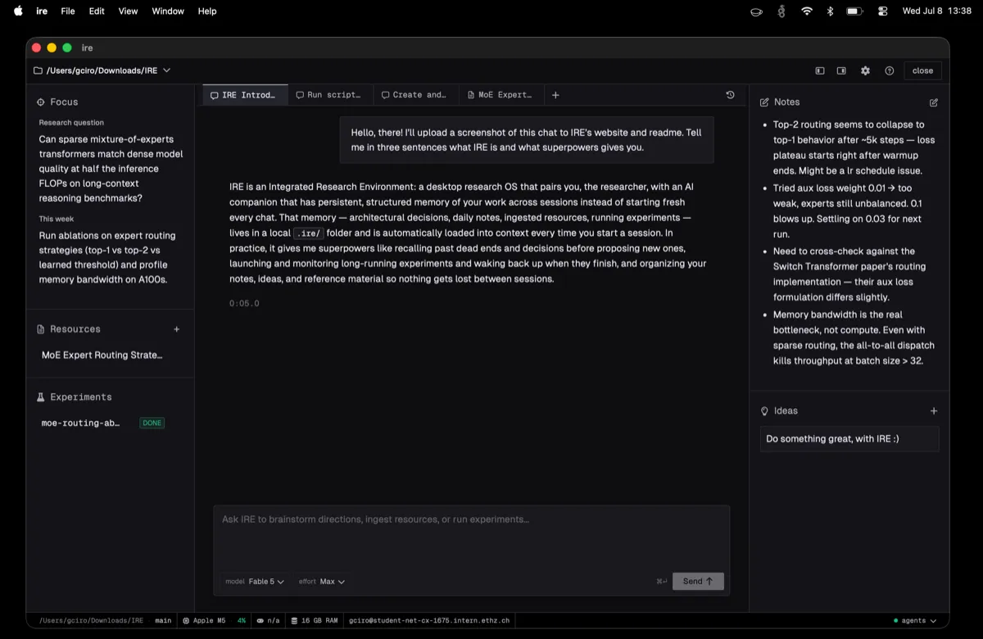This screenshot has width=983, height=639.
Task: Click the Apple M5 chip status icon
Action: pyautogui.click(x=187, y=621)
